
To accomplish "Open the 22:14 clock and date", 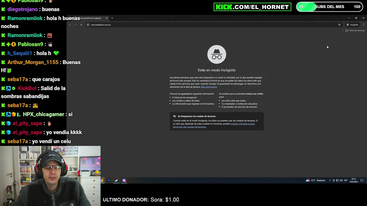I will tap(354, 181).
